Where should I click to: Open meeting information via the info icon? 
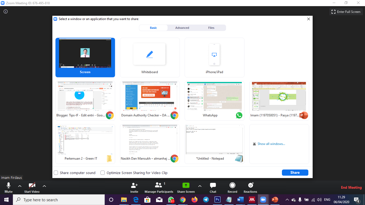click(x=5, y=11)
